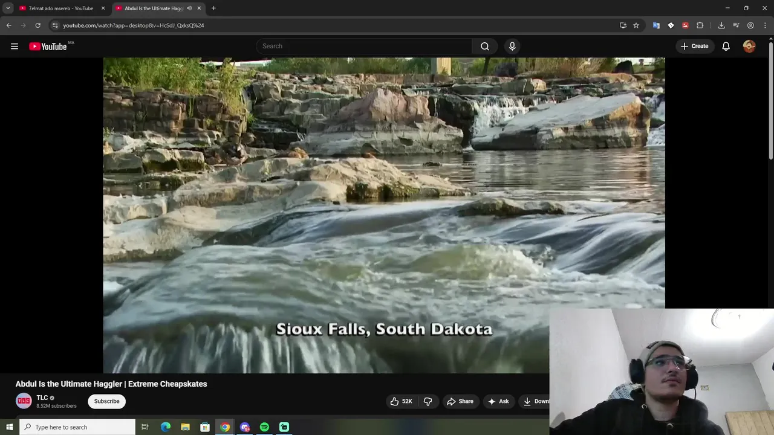Mute the audio on the Abdul tab
Image resolution: width=774 pixels, height=435 pixels.
click(x=189, y=8)
